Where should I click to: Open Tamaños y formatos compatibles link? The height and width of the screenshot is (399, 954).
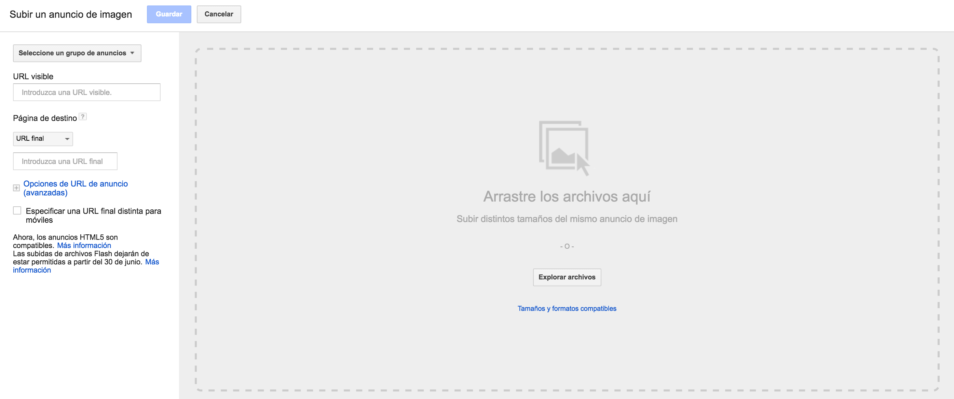click(567, 308)
